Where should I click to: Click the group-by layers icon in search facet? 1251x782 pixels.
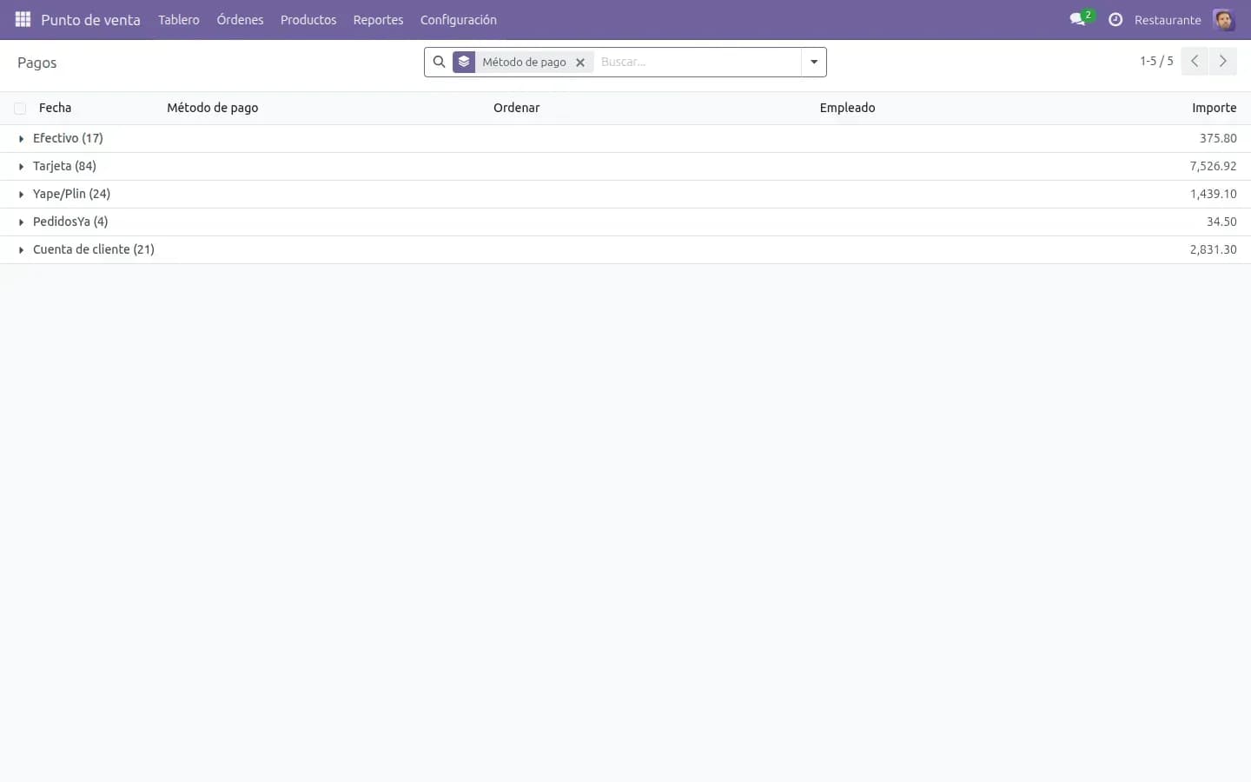point(464,62)
